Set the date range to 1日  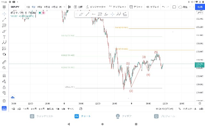[13, 109]
